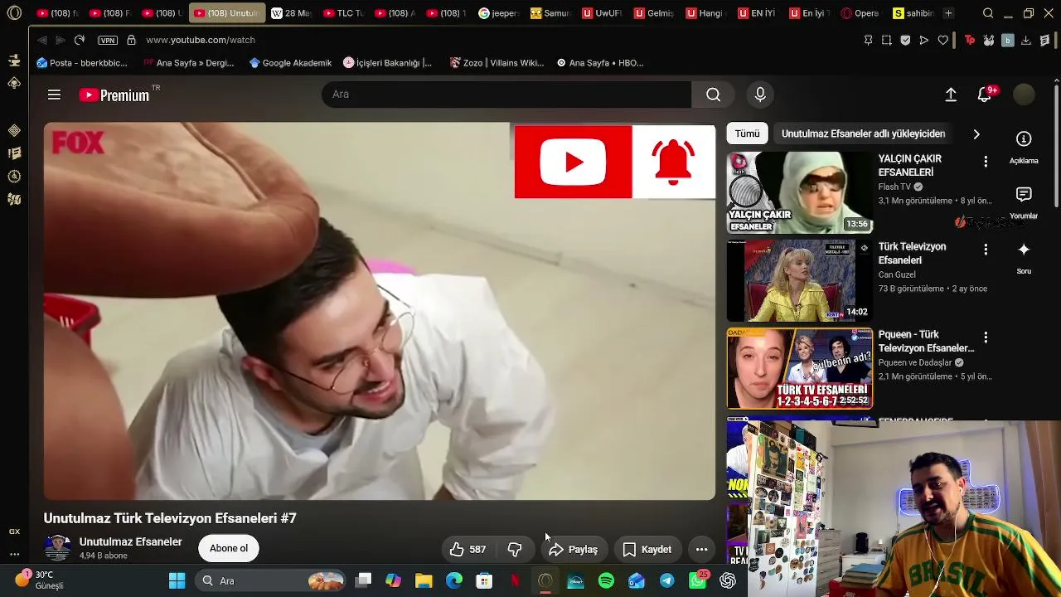Subscribe with Abone ol button
This screenshot has width=1061, height=597.
pyautogui.click(x=229, y=548)
